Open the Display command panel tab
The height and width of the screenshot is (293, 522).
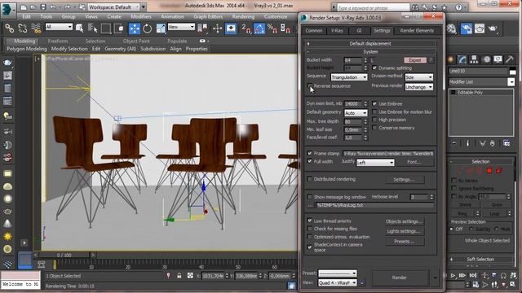tap(498, 59)
